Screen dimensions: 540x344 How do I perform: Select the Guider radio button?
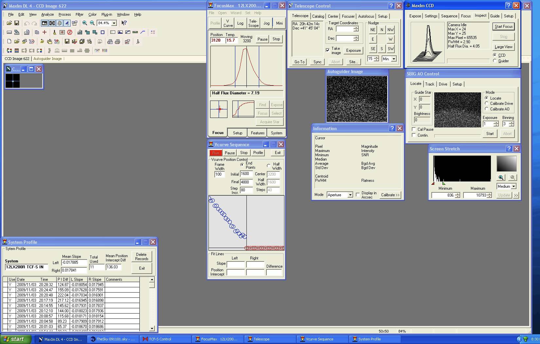[x=495, y=61]
